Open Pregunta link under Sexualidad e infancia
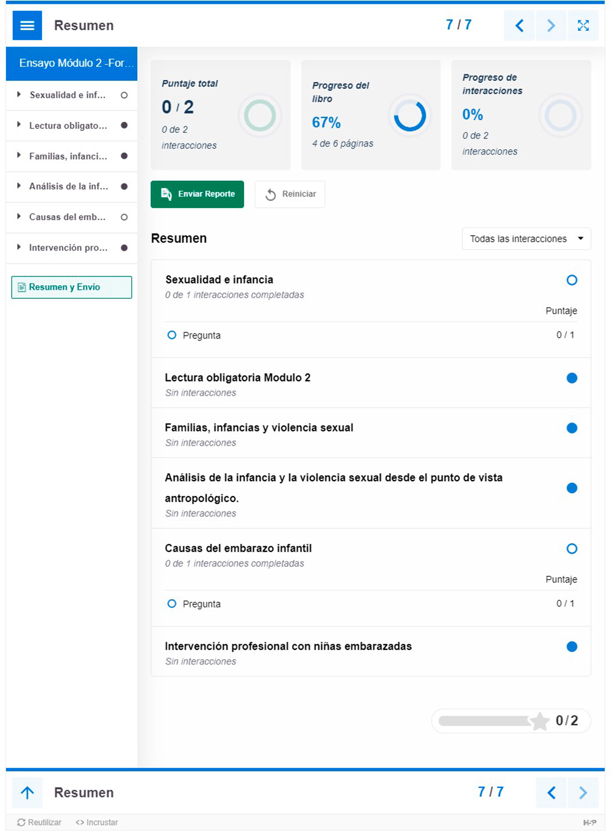Viewport: 616px width, 836px height. (x=202, y=336)
